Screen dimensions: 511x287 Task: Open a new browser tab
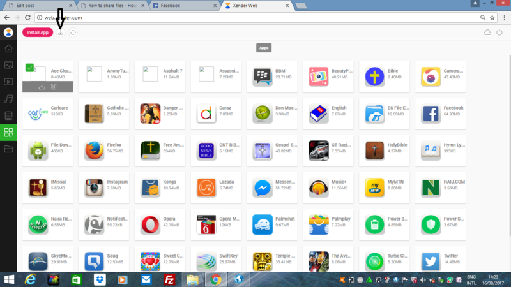click(x=301, y=6)
